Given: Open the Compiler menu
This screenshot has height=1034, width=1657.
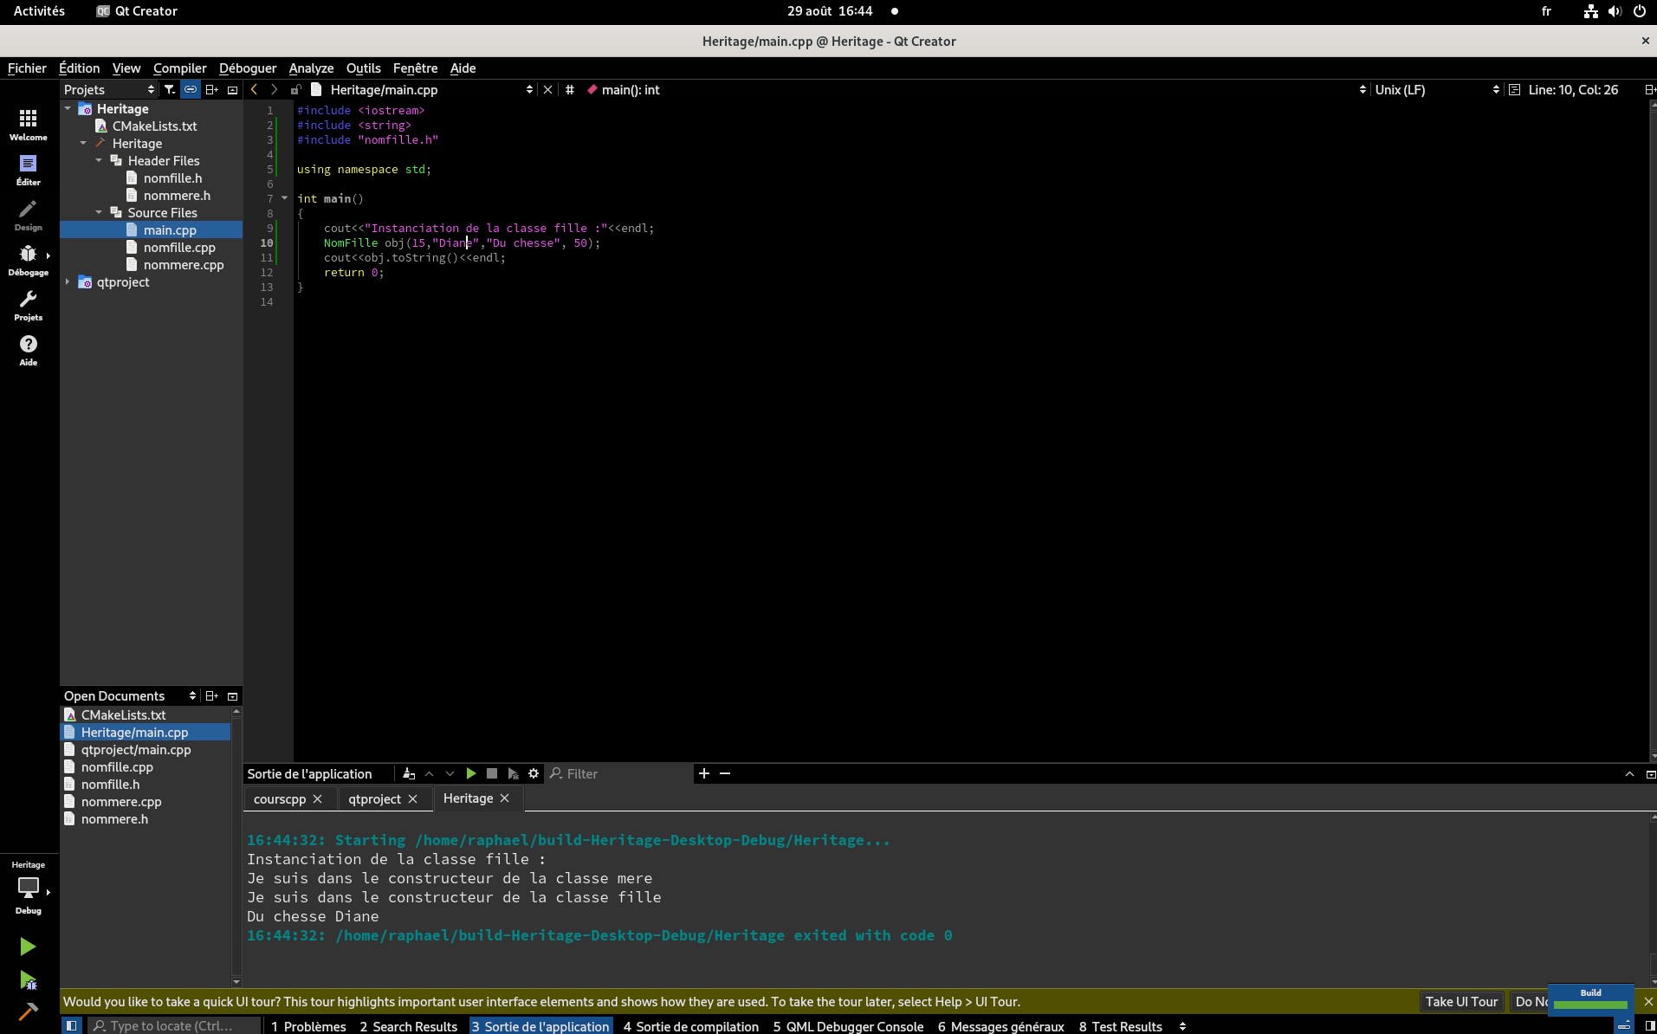Looking at the screenshot, I should coord(179,68).
